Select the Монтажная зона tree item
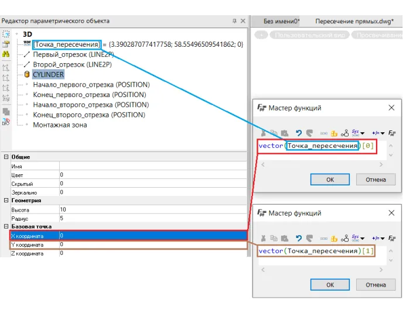 click(x=60, y=125)
